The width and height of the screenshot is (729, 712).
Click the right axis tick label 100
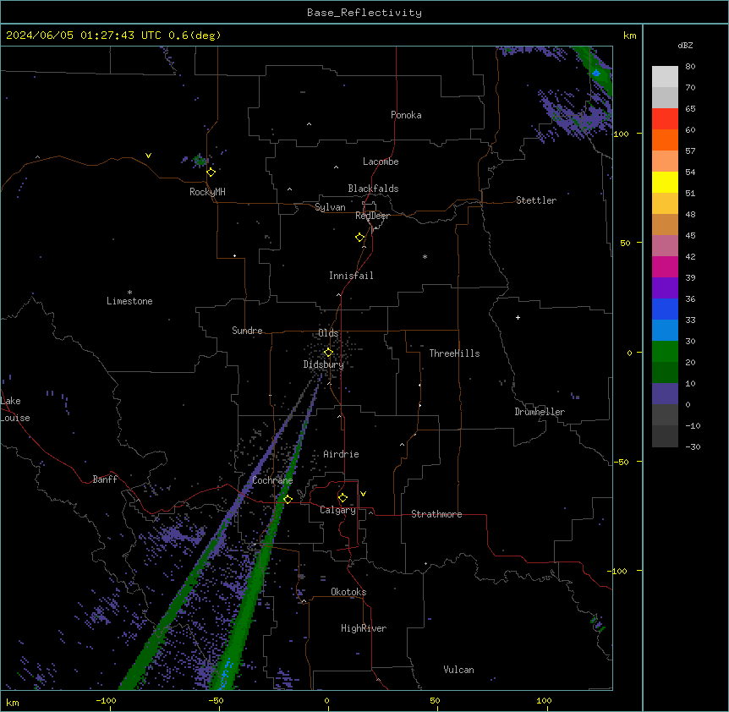621,134
